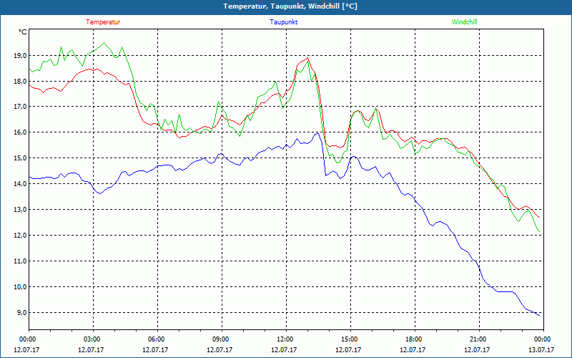The height and width of the screenshot is (358, 572).
Task: Click the 10,0 y-axis value
Action: click(x=21, y=287)
